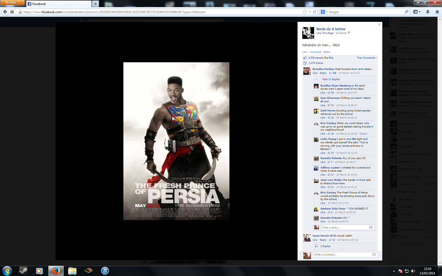
Task: Open Jake Levi Waller's profile
Action: pyautogui.click(x=331, y=180)
